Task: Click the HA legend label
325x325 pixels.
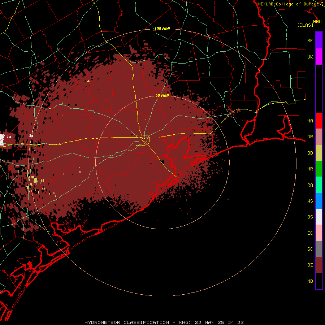Action: tap(310, 121)
